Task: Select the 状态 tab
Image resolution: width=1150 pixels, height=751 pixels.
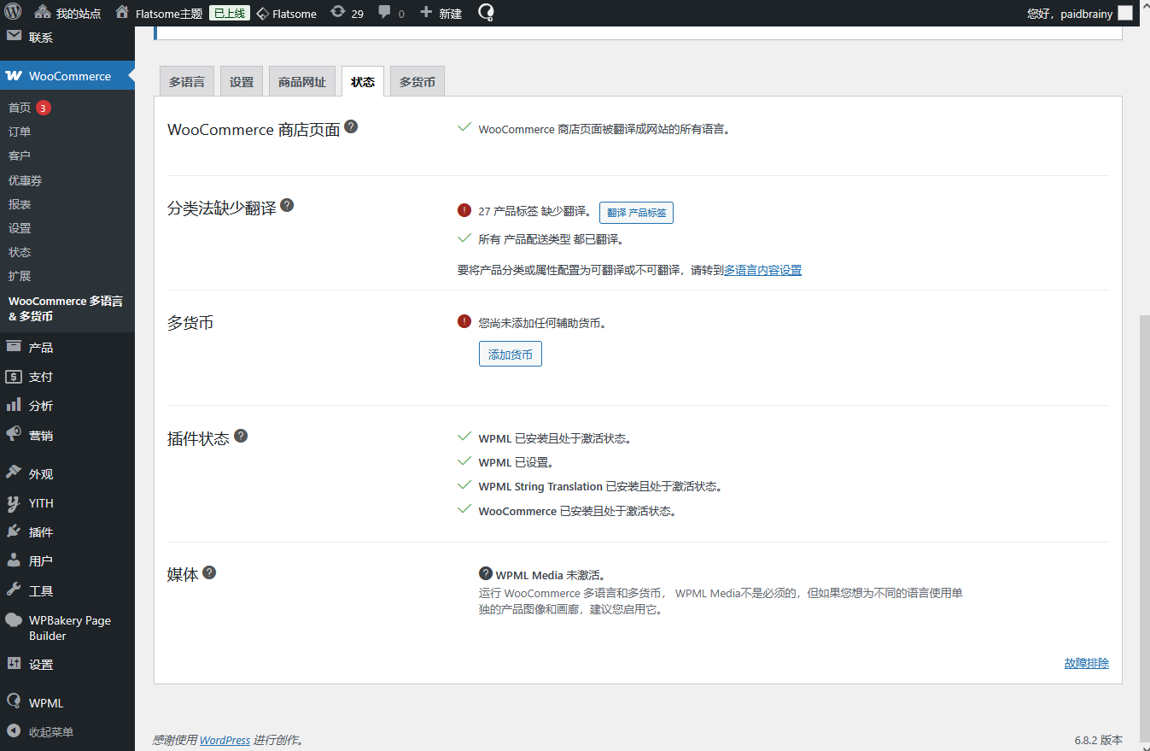Action: [363, 82]
